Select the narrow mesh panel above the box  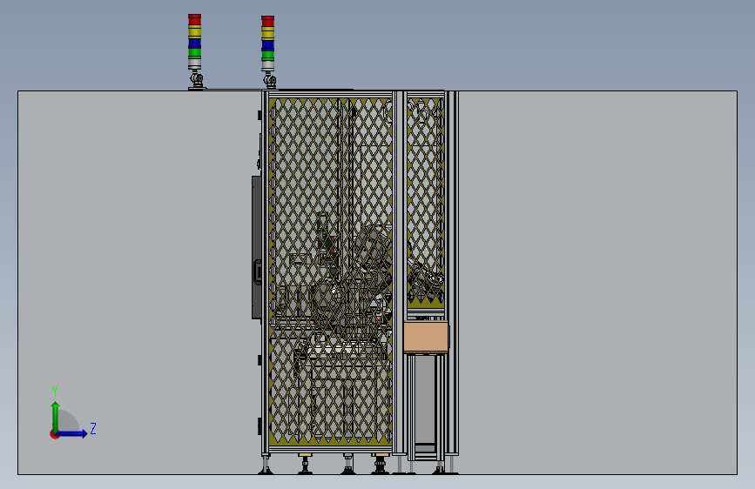(425, 202)
